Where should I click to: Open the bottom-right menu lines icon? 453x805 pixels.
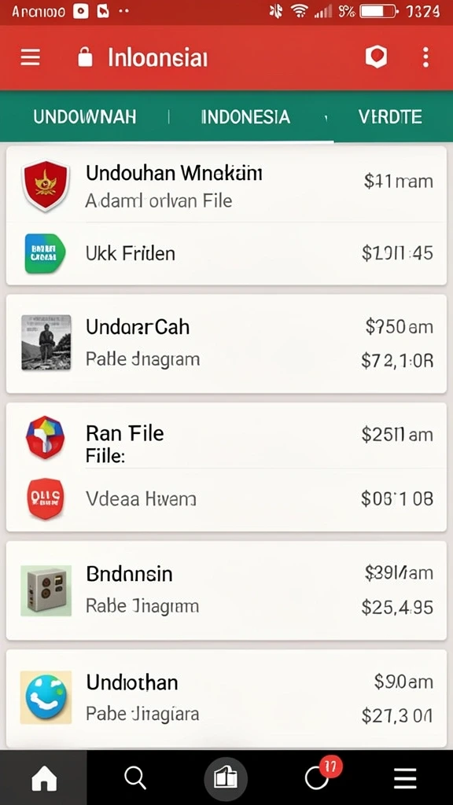pos(405,779)
